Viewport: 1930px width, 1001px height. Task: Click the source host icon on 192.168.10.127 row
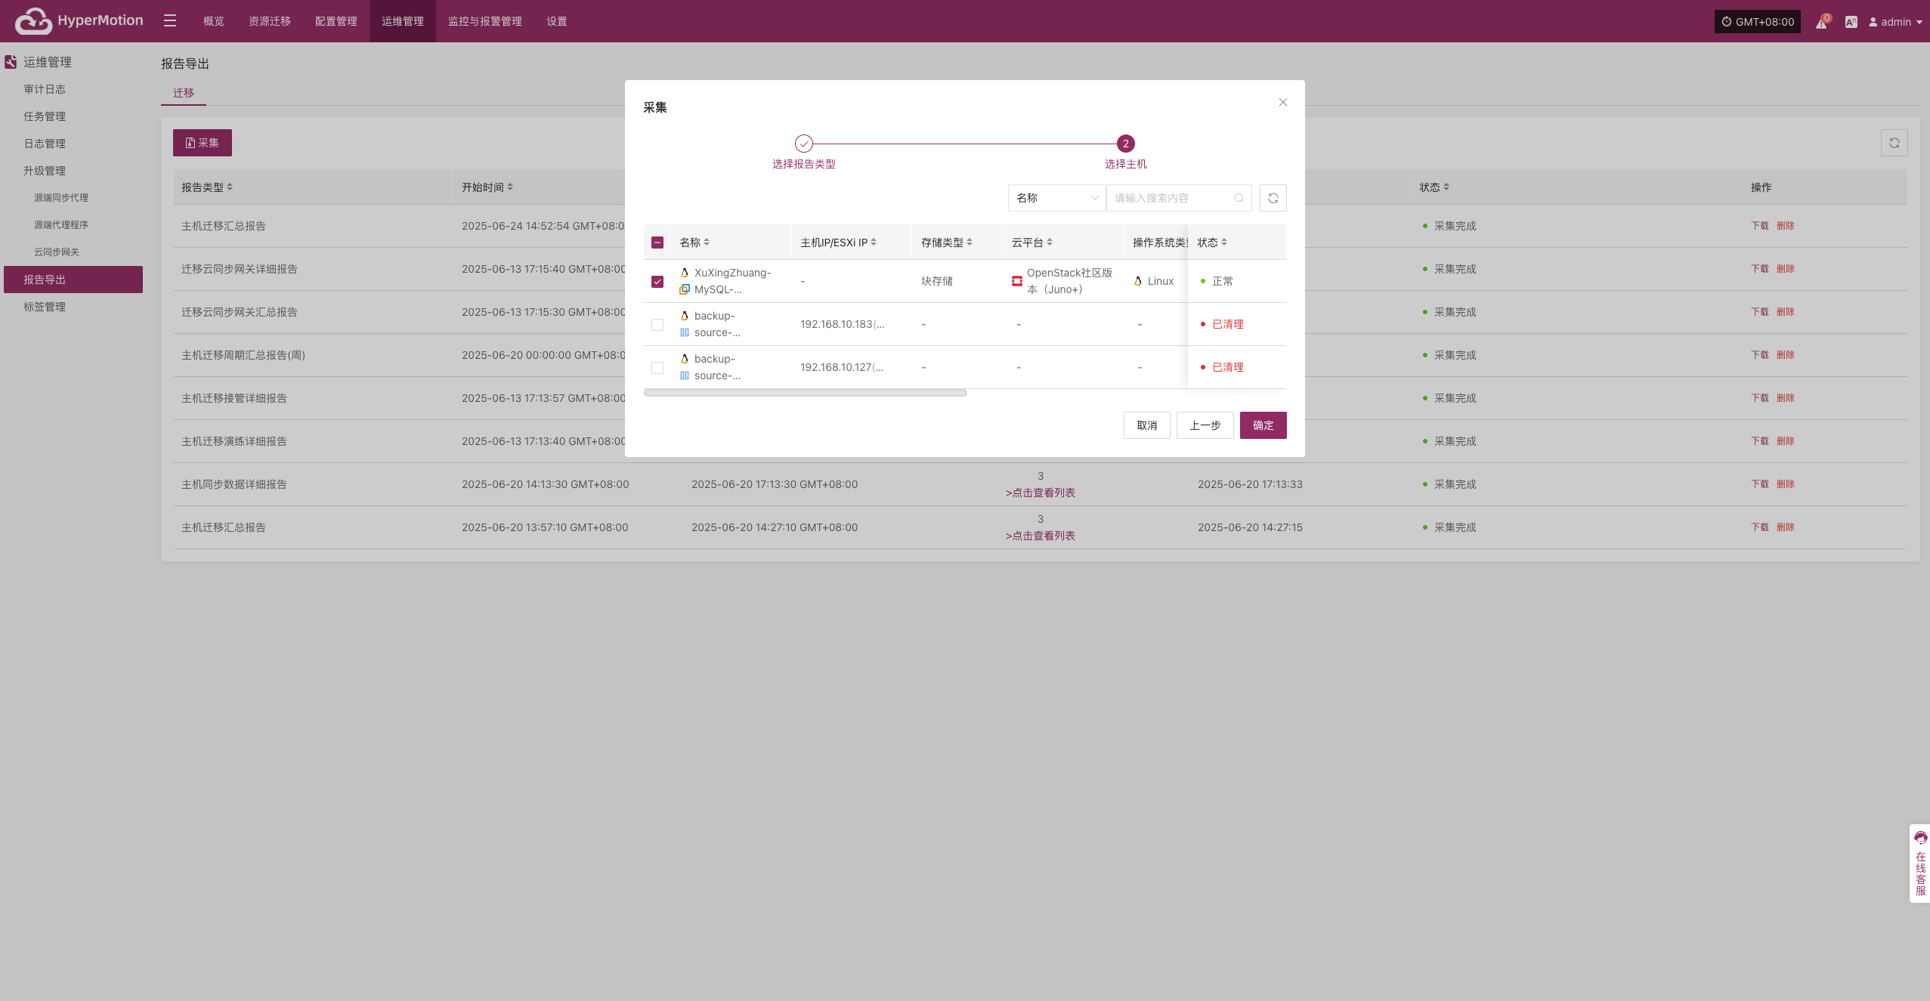pos(685,375)
